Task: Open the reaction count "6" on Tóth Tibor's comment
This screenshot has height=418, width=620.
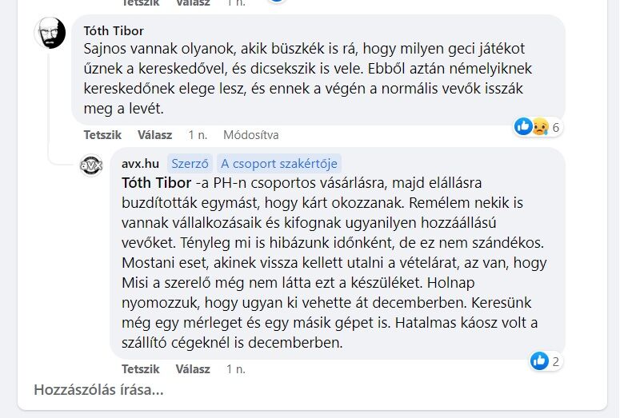Action: (x=556, y=127)
